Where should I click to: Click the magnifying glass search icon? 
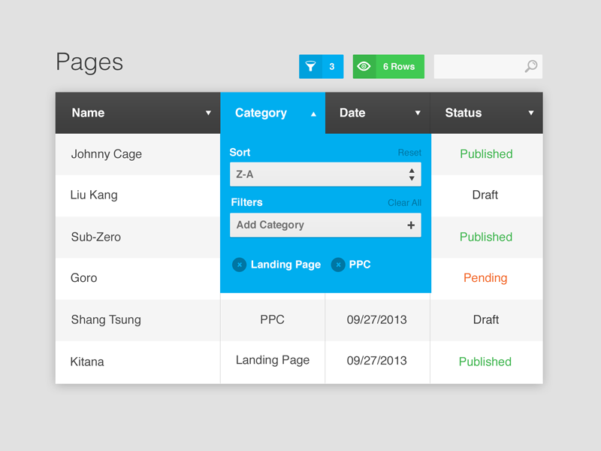[x=531, y=66]
